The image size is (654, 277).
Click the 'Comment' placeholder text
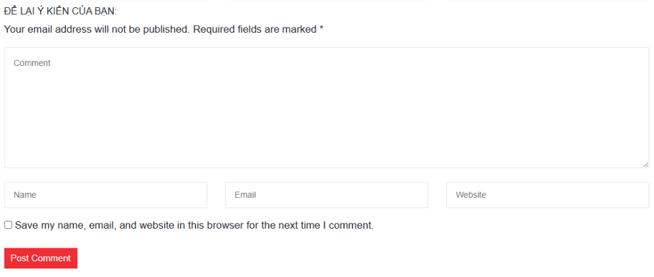(32, 63)
